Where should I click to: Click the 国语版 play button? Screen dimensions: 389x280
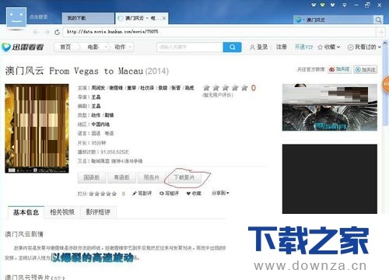(92, 177)
